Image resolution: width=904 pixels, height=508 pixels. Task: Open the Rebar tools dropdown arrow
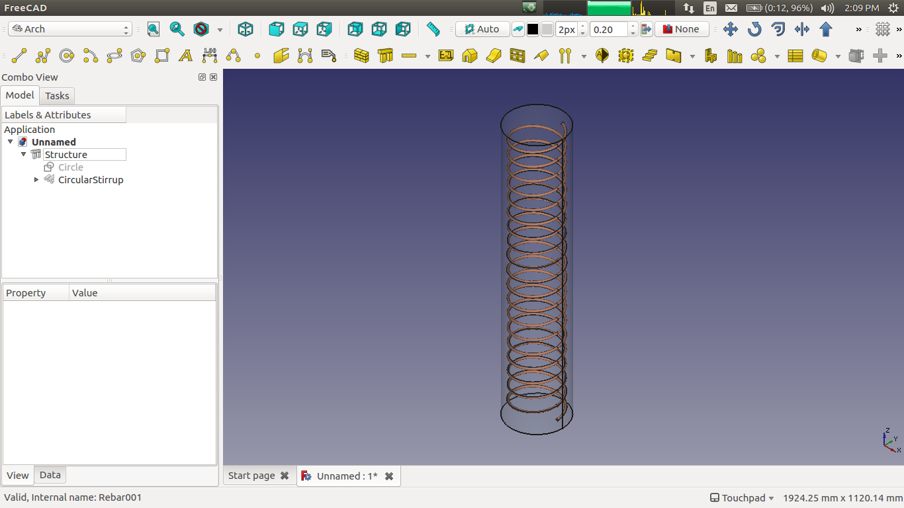pyautogui.click(x=428, y=56)
